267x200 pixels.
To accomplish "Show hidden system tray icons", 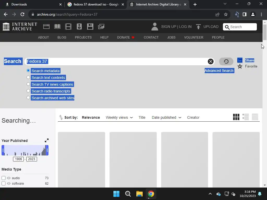I will click(x=210, y=194).
